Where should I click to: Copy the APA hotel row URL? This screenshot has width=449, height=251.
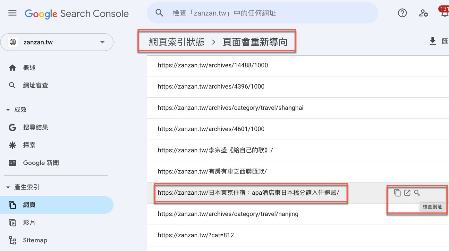tap(397, 193)
